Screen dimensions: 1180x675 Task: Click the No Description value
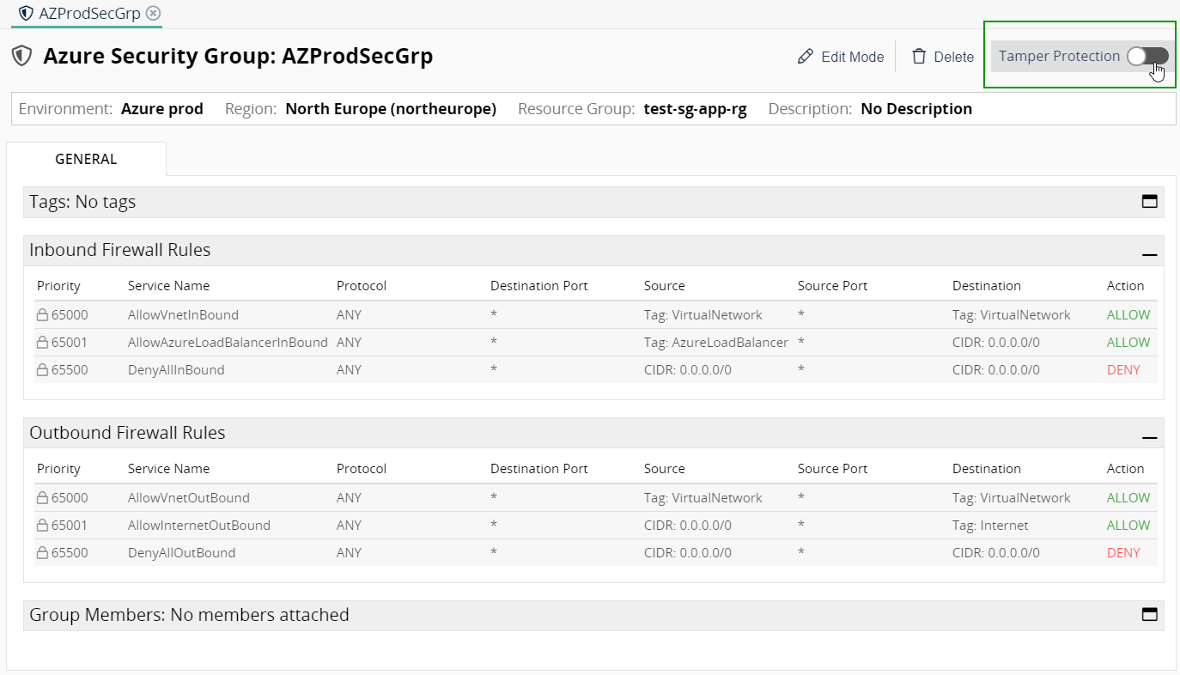(x=916, y=109)
